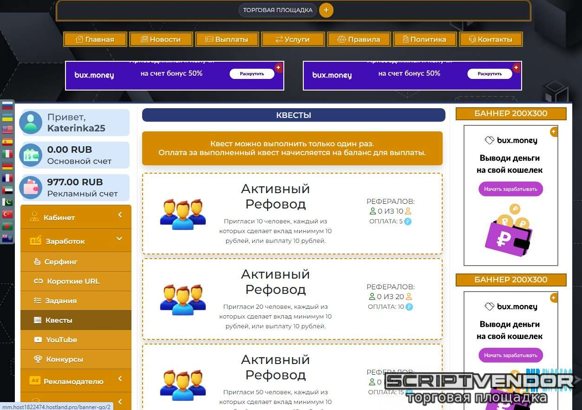Choose the French flag language

[7, 178]
